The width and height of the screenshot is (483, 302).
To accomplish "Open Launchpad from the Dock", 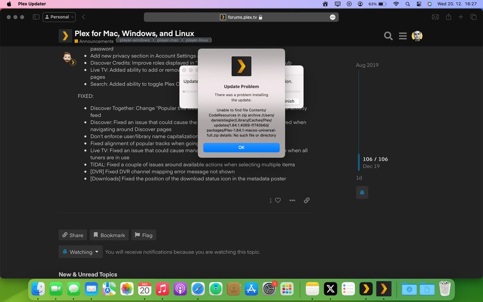I will click(287, 289).
